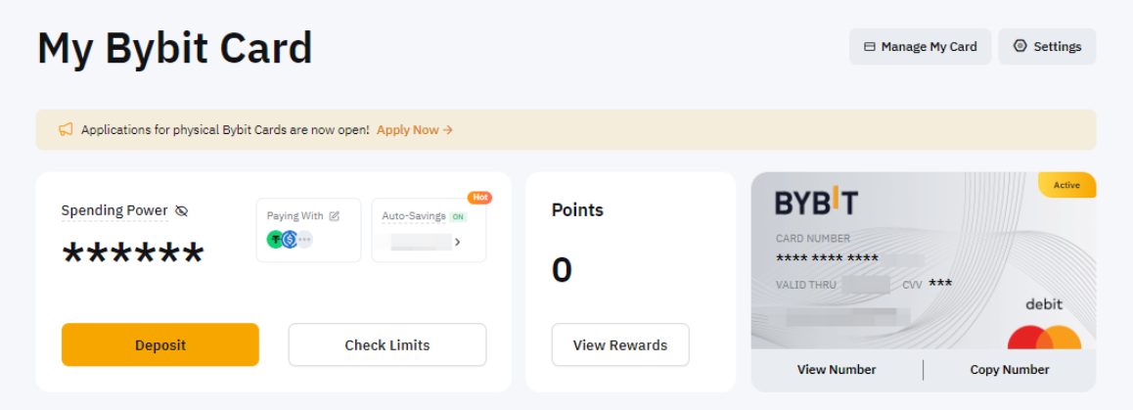The height and width of the screenshot is (410, 1133).
Task: Click Copy Number under the card
Action: click(x=1010, y=370)
